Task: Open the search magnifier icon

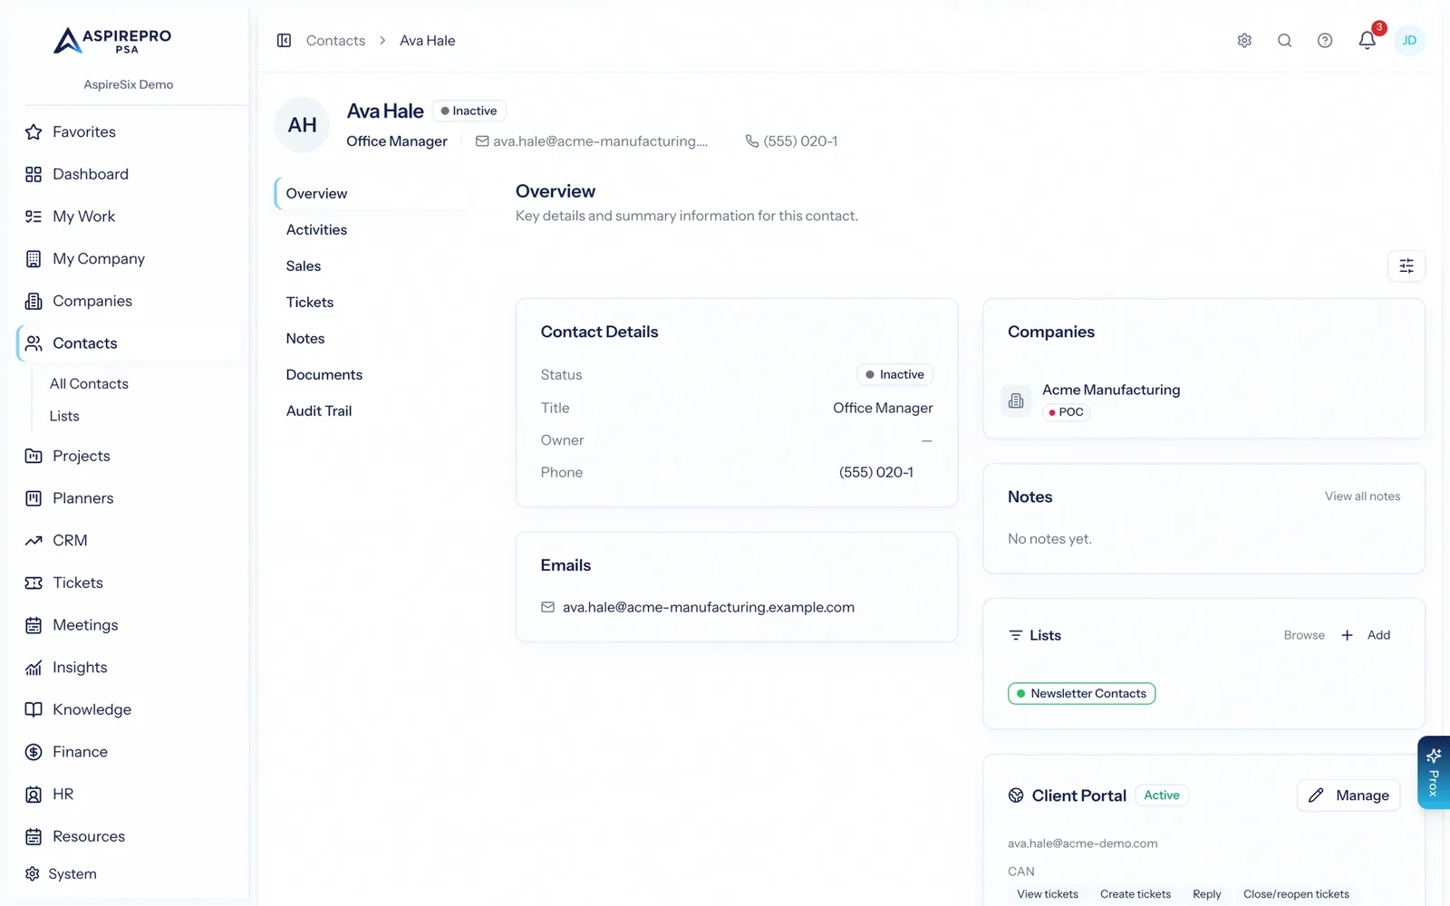Action: pyautogui.click(x=1284, y=41)
